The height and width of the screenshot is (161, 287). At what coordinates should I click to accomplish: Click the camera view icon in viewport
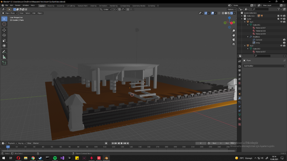(x=234, y=40)
